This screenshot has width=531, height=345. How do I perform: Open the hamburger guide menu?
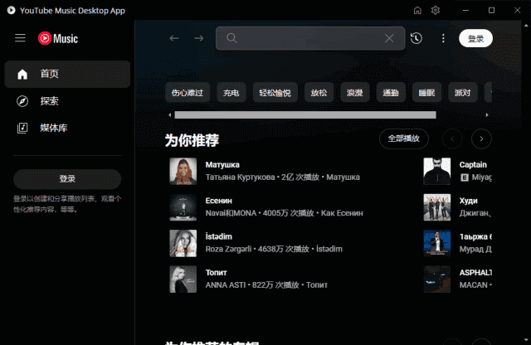pos(20,38)
